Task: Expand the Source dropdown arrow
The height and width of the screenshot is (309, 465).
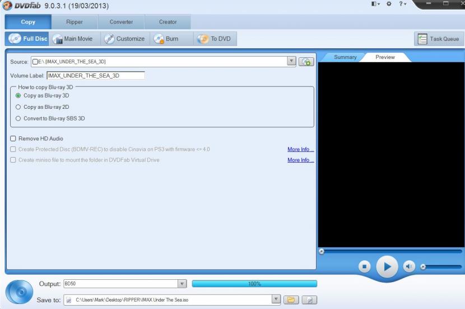Action: [291, 61]
